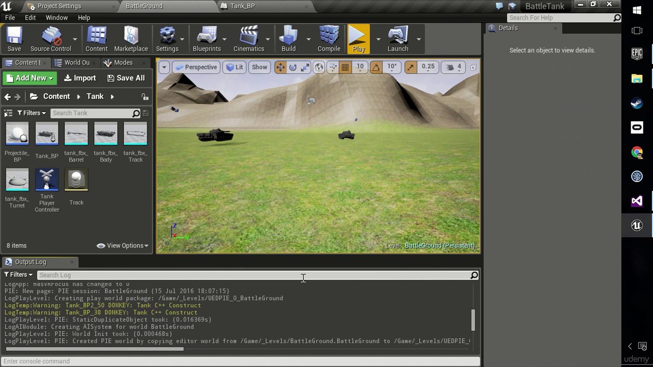Open Visual Studio from taskbar
This screenshot has width=653, height=367.
tap(637, 201)
